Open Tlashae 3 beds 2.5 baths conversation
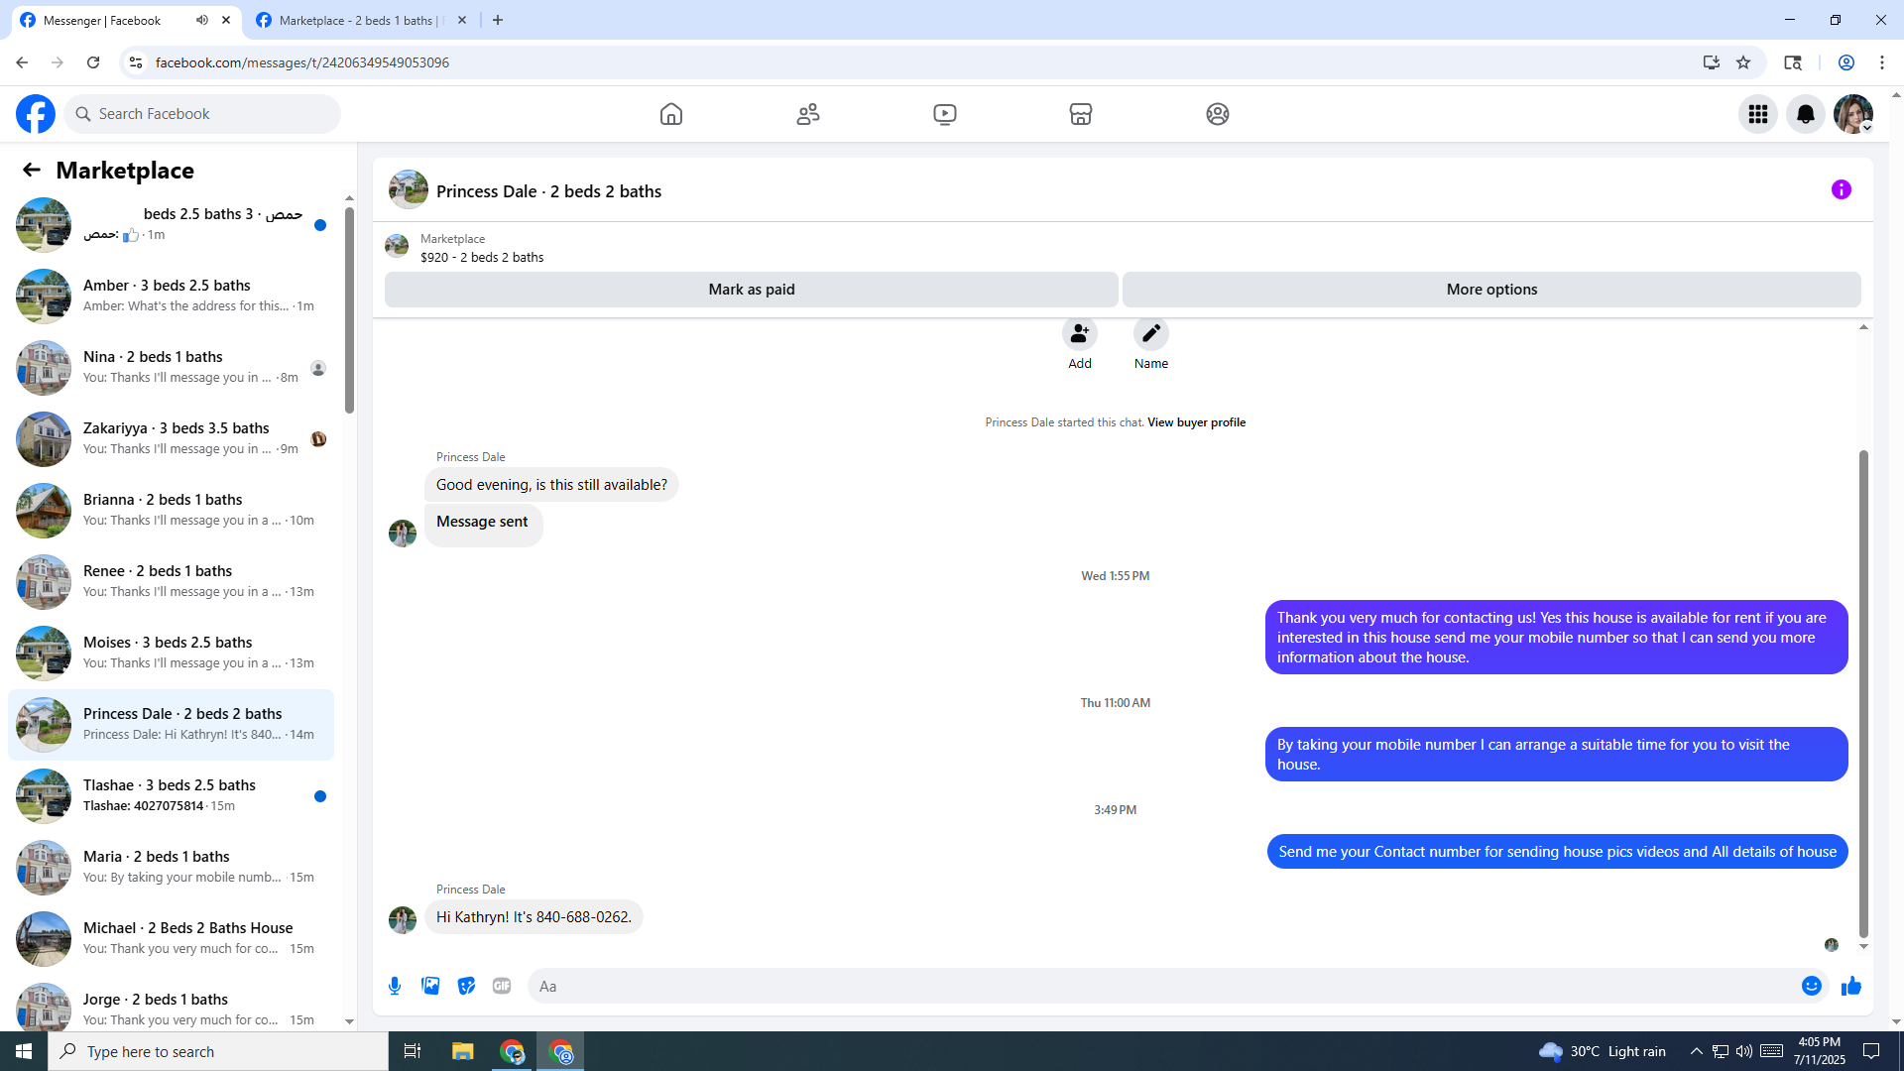 (x=171, y=795)
